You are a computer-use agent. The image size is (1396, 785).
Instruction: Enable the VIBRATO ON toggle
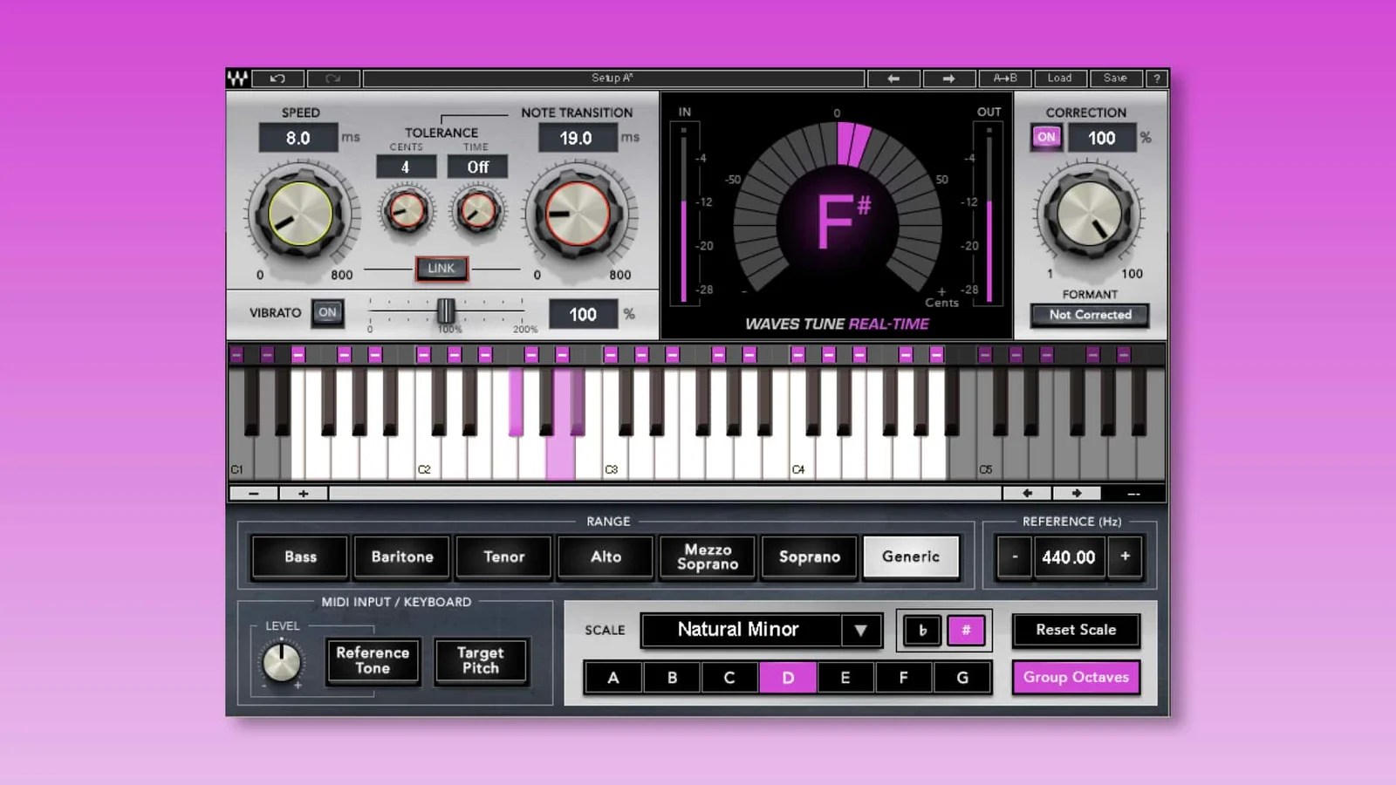pos(327,314)
